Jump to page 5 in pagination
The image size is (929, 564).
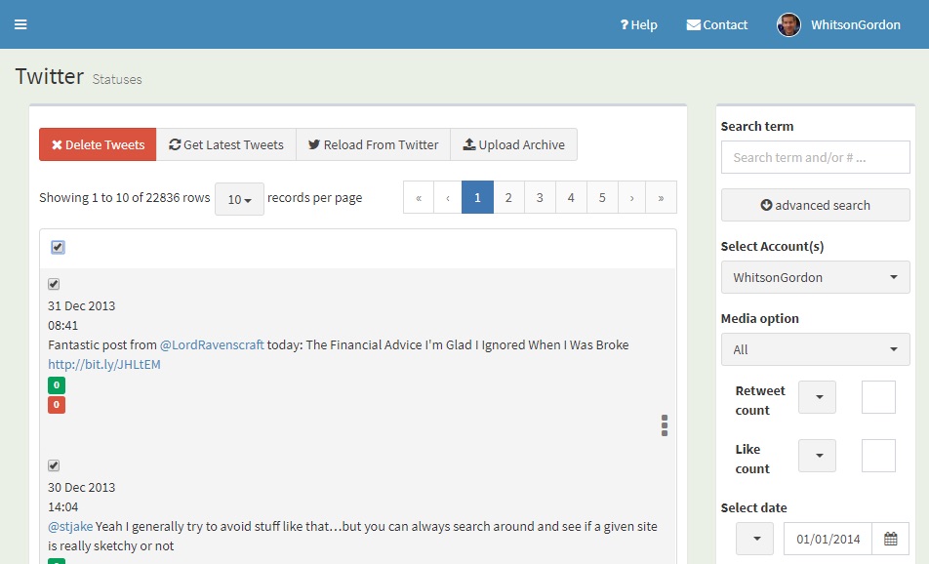pyautogui.click(x=602, y=197)
